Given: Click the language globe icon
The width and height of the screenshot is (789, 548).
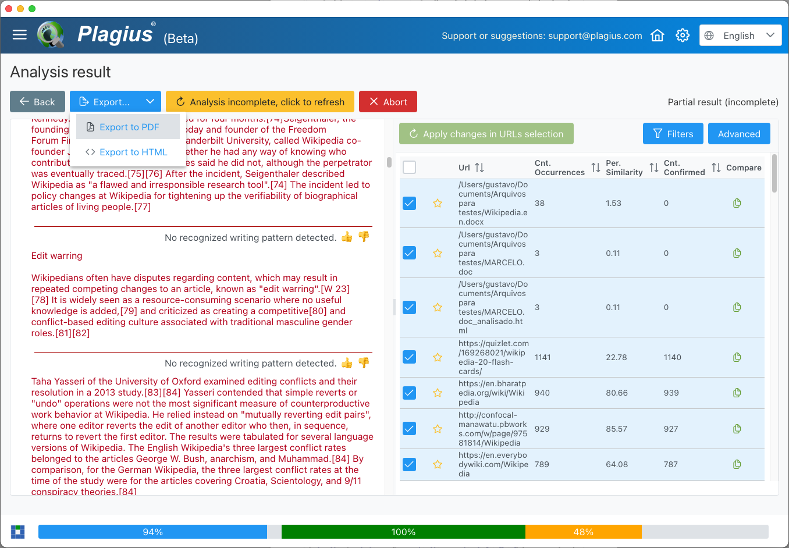Looking at the screenshot, I should click(x=709, y=35).
